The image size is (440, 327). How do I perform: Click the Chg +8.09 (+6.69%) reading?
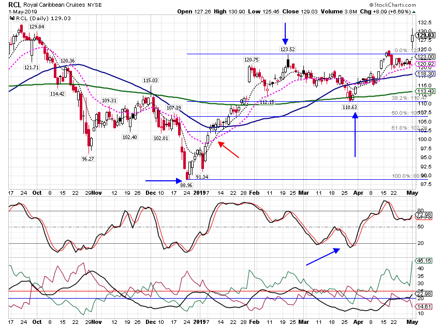385,12
